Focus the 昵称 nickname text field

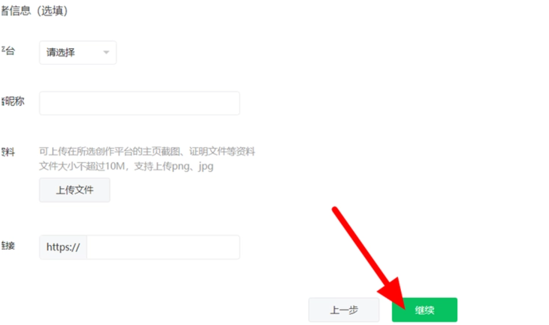point(139,103)
